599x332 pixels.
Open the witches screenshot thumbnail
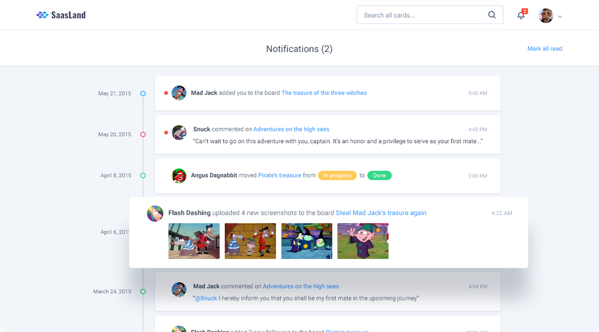[x=307, y=241]
